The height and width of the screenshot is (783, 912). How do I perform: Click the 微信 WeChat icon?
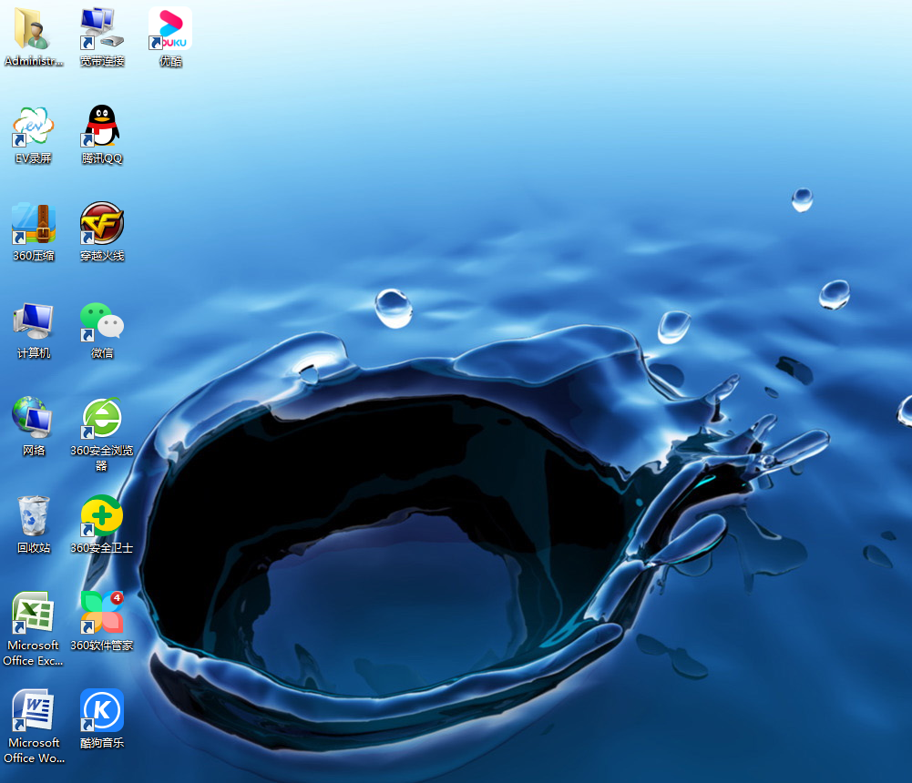[101, 321]
